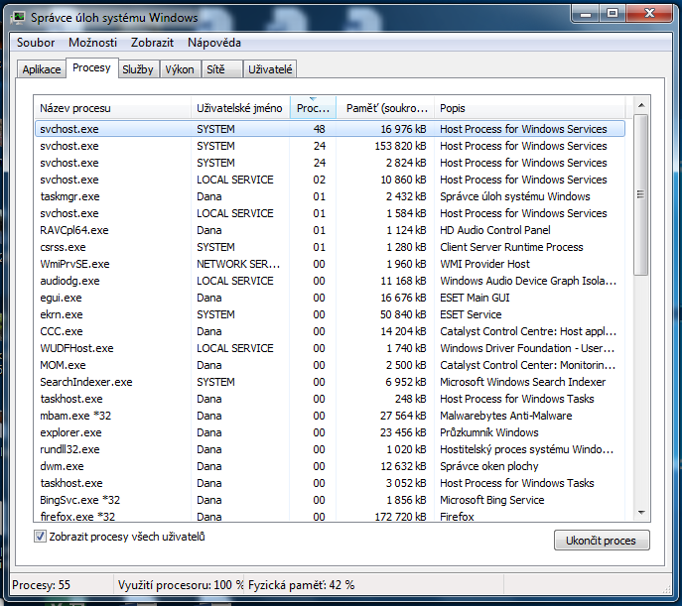Click Fyzická paměť: 42 % status entry
Image resolution: width=682 pixels, height=606 pixels.
click(x=301, y=585)
